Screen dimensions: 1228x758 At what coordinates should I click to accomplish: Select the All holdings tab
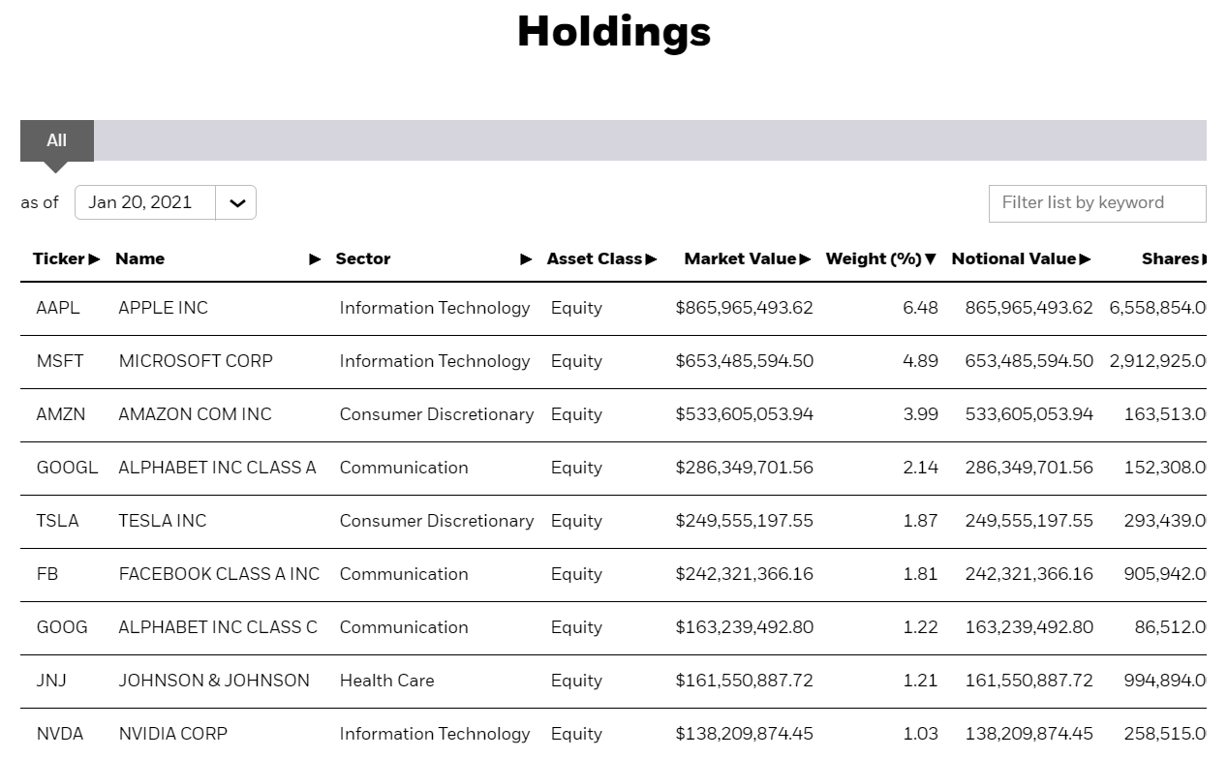pyautogui.click(x=57, y=140)
